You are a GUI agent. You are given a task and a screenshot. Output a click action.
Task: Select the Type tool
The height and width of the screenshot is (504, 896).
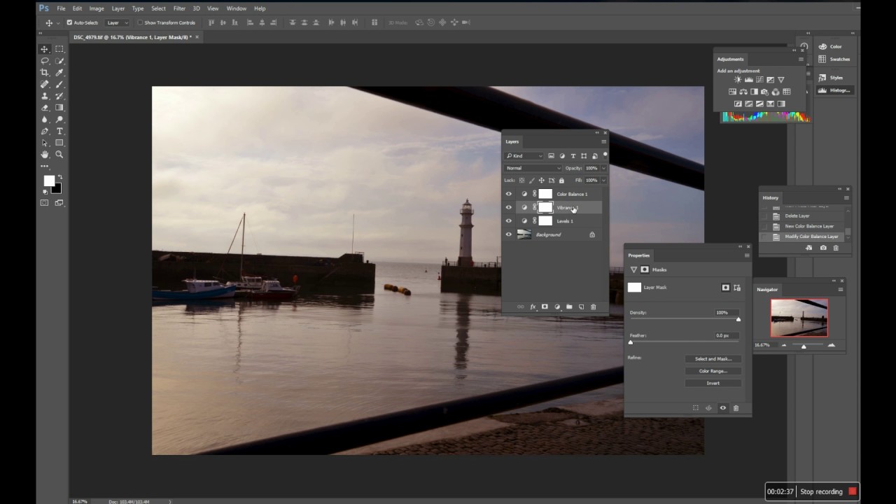59,131
